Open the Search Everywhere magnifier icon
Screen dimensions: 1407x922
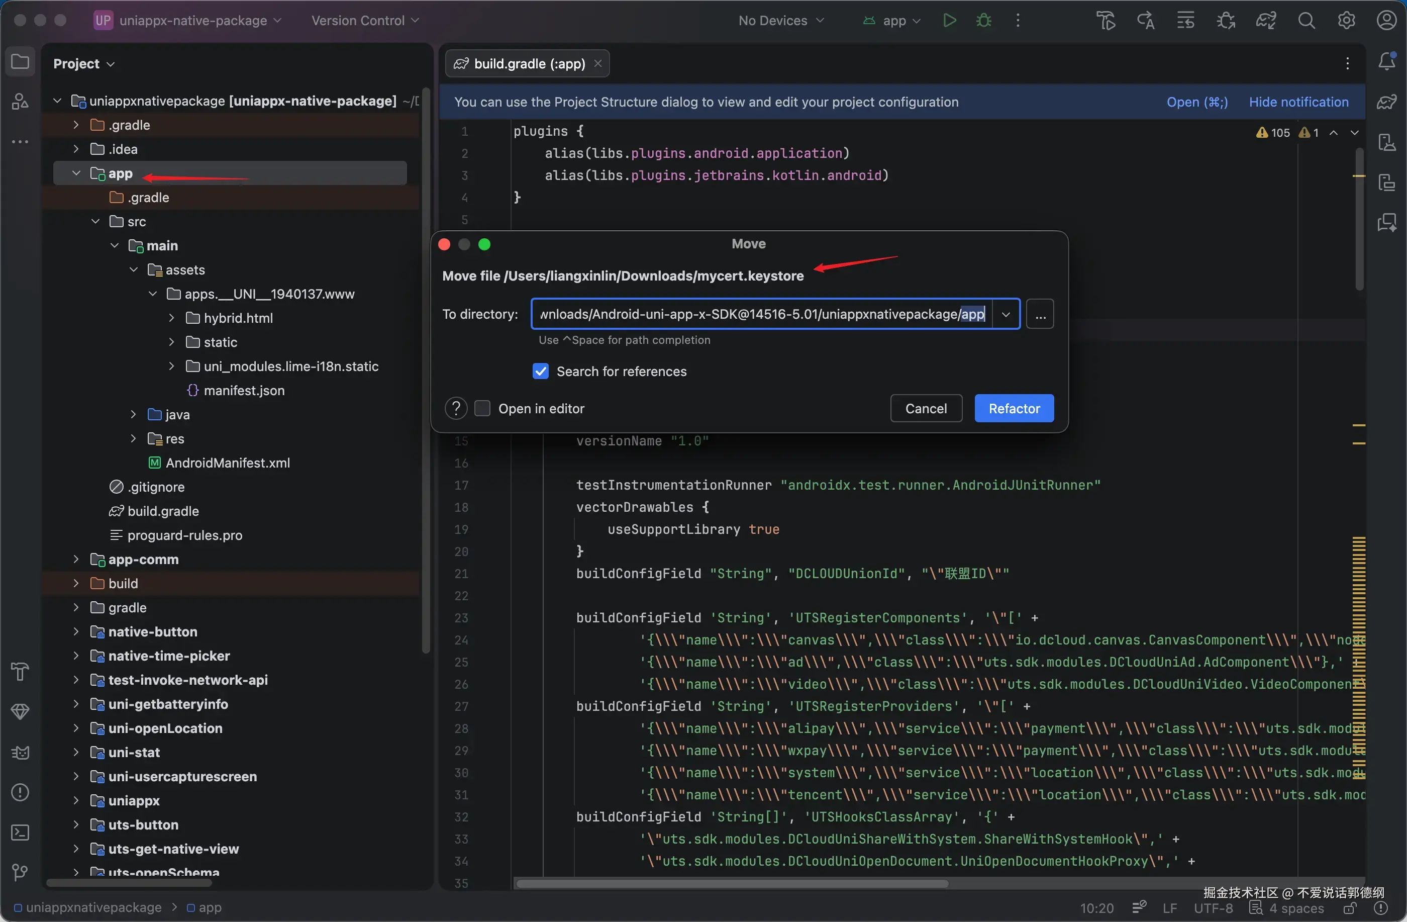(x=1306, y=21)
